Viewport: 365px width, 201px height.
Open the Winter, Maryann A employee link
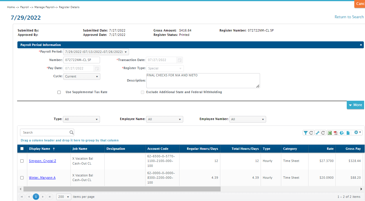point(42,178)
